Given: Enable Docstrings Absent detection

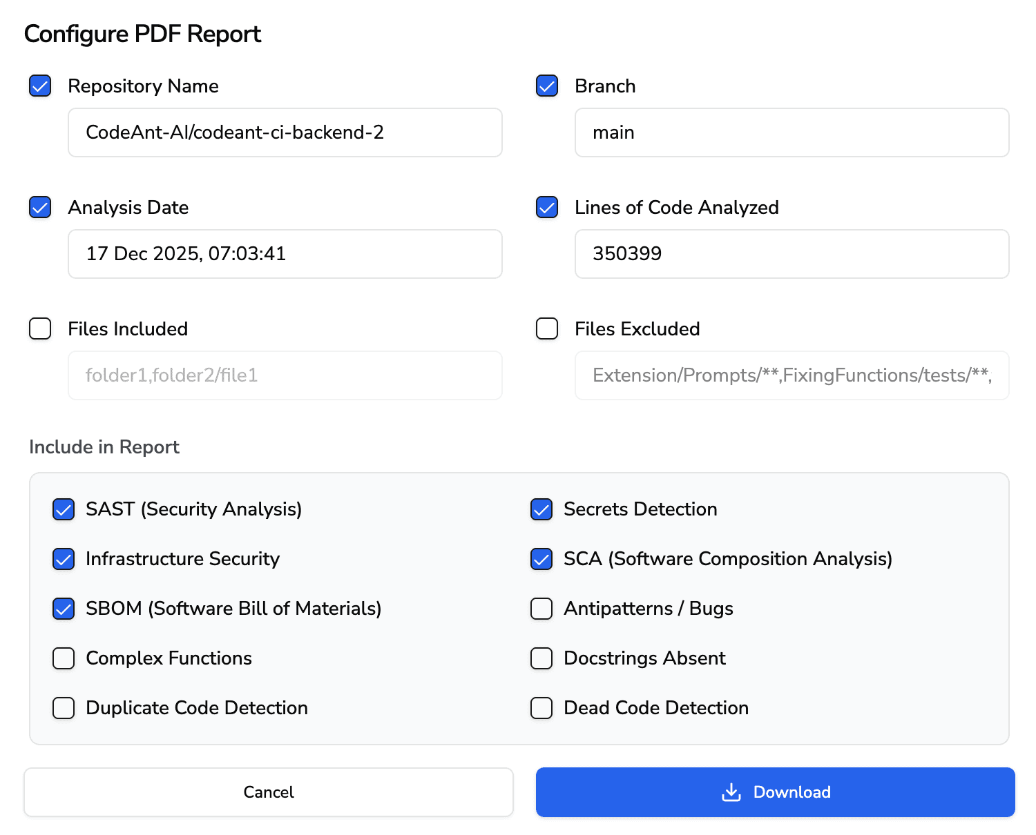Looking at the screenshot, I should click(541, 658).
